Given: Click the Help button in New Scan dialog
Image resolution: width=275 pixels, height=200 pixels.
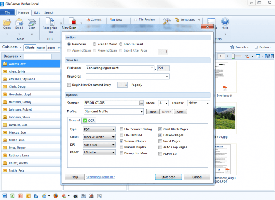Looking at the screenshot, I should [74, 177].
